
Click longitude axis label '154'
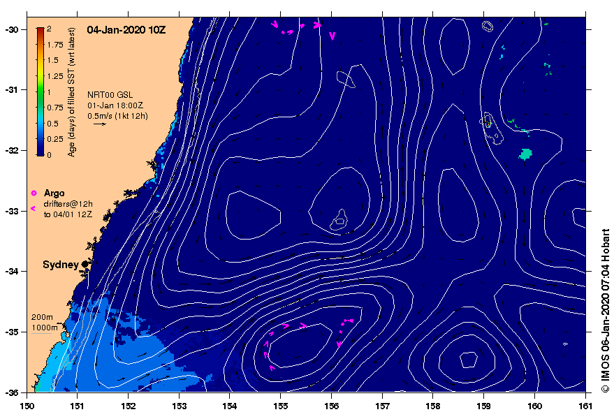click(x=230, y=406)
